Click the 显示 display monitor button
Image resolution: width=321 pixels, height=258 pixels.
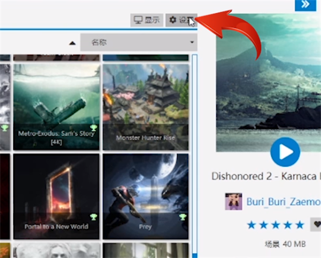coord(147,20)
